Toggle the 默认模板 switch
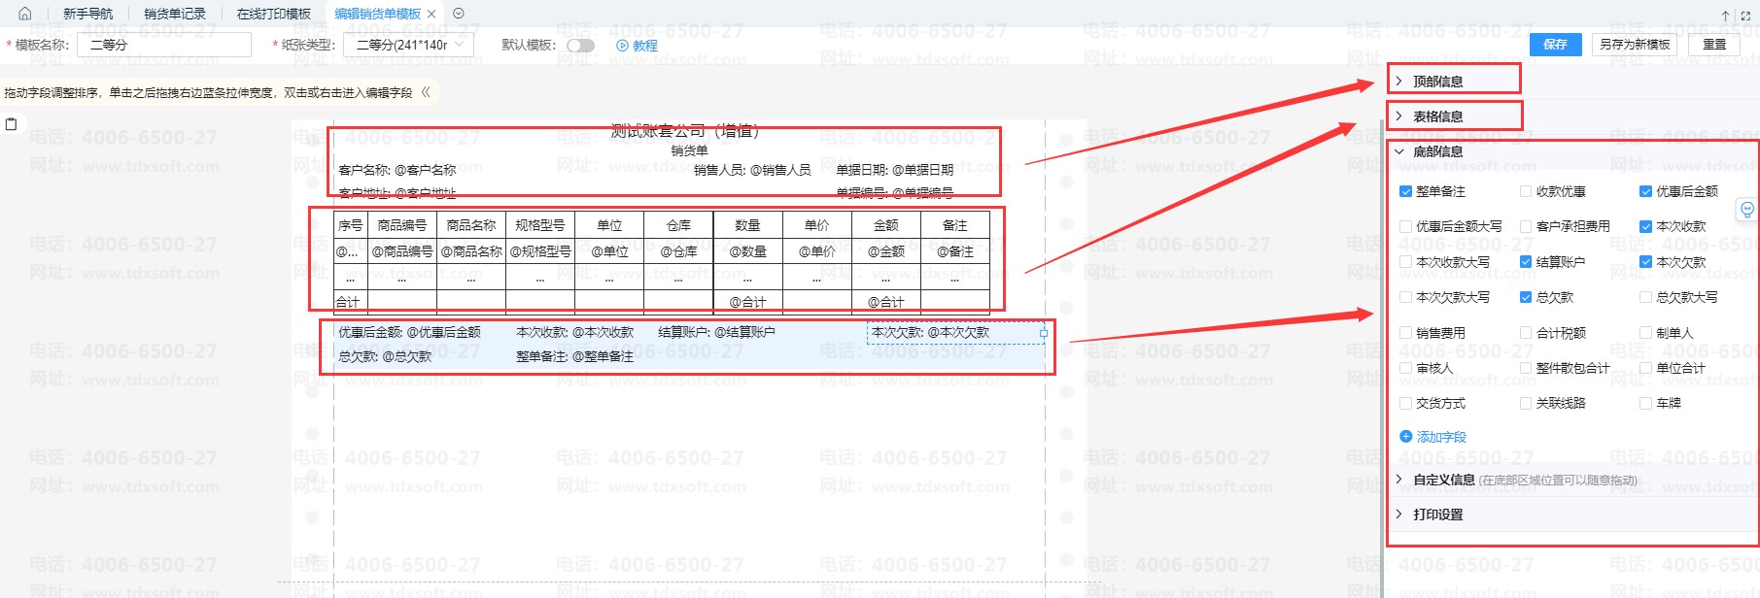1760x598 pixels. coord(580,45)
